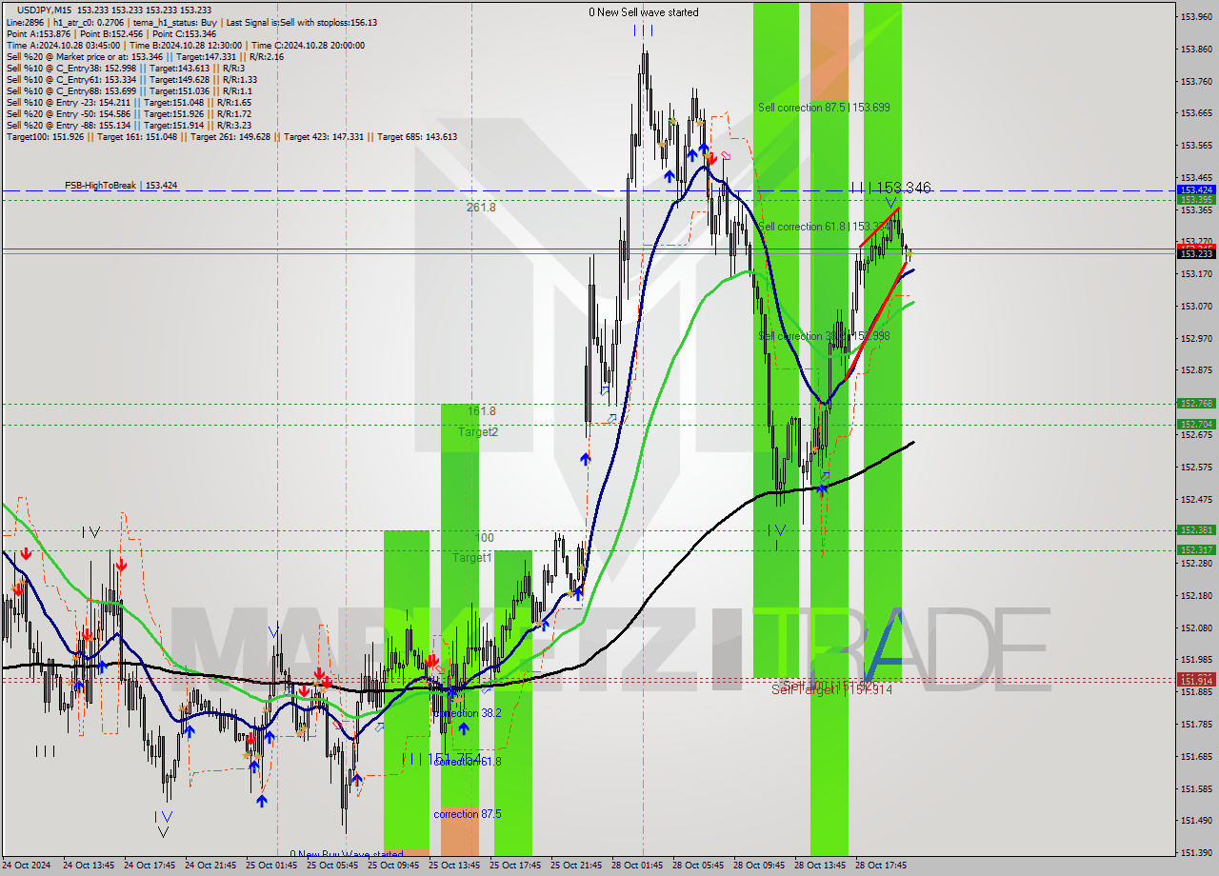Click the 152.080 price scale label
The height and width of the screenshot is (876, 1219).
click(x=1196, y=627)
